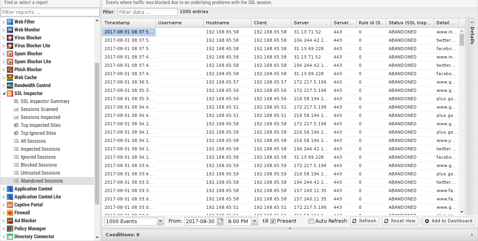Screen dimensions: 478x241
Task: Click the Web Filter app icon
Action: [10, 22]
